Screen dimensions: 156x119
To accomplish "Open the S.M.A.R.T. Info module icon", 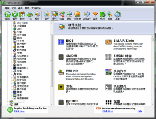I will point(108,42).
